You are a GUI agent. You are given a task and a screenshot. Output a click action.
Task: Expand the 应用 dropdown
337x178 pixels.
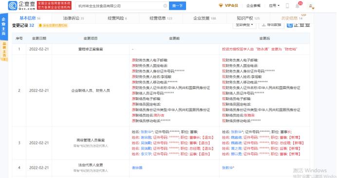click(274, 5)
